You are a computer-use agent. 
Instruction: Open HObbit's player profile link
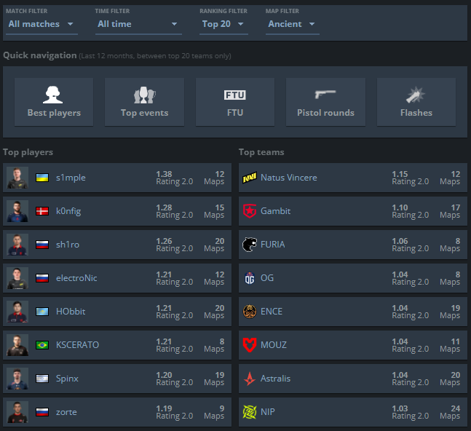pyautogui.click(x=71, y=312)
